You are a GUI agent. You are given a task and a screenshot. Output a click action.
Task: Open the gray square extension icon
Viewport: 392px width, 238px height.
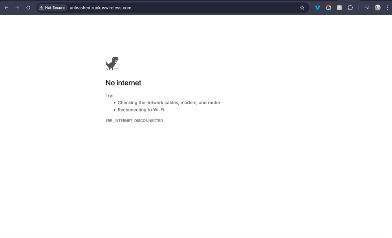point(339,8)
